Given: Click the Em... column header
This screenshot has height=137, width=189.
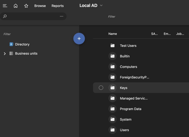Looking at the screenshot, I should tap(167, 34).
